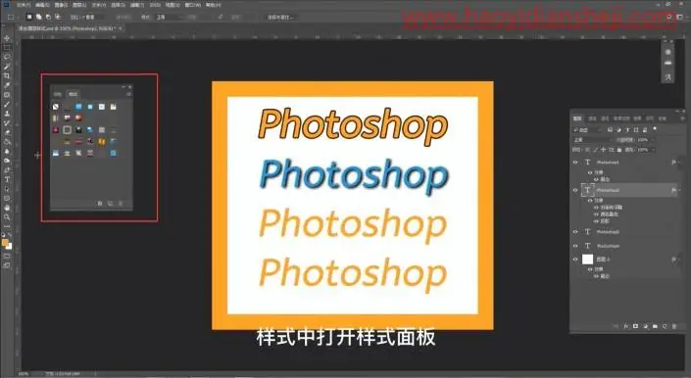Viewport: 691px width, 378px height.
Task: Click the white layer thumbnail in Layers panel
Action: (x=587, y=260)
